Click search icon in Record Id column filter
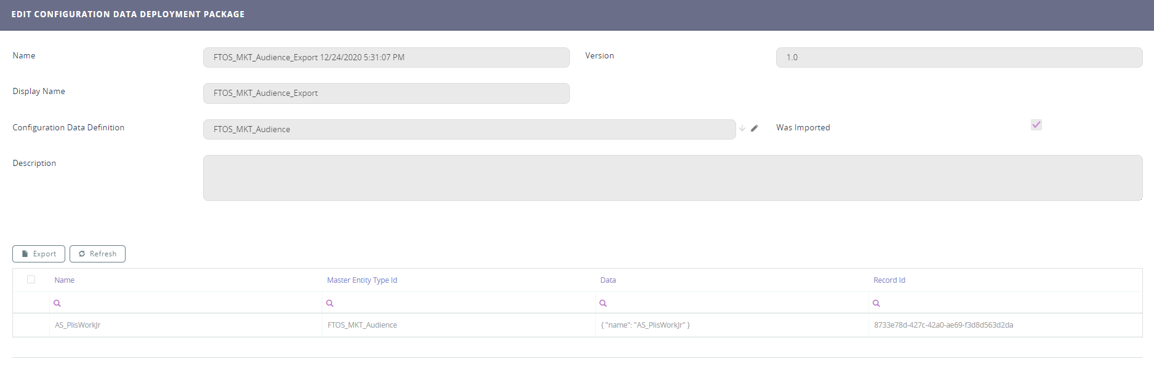The height and width of the screenshot is (367, 1154). pos(876,303)
